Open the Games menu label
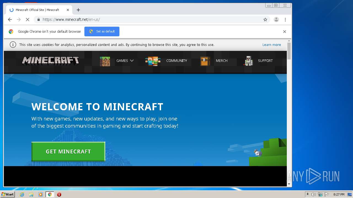 coord(122,61)
